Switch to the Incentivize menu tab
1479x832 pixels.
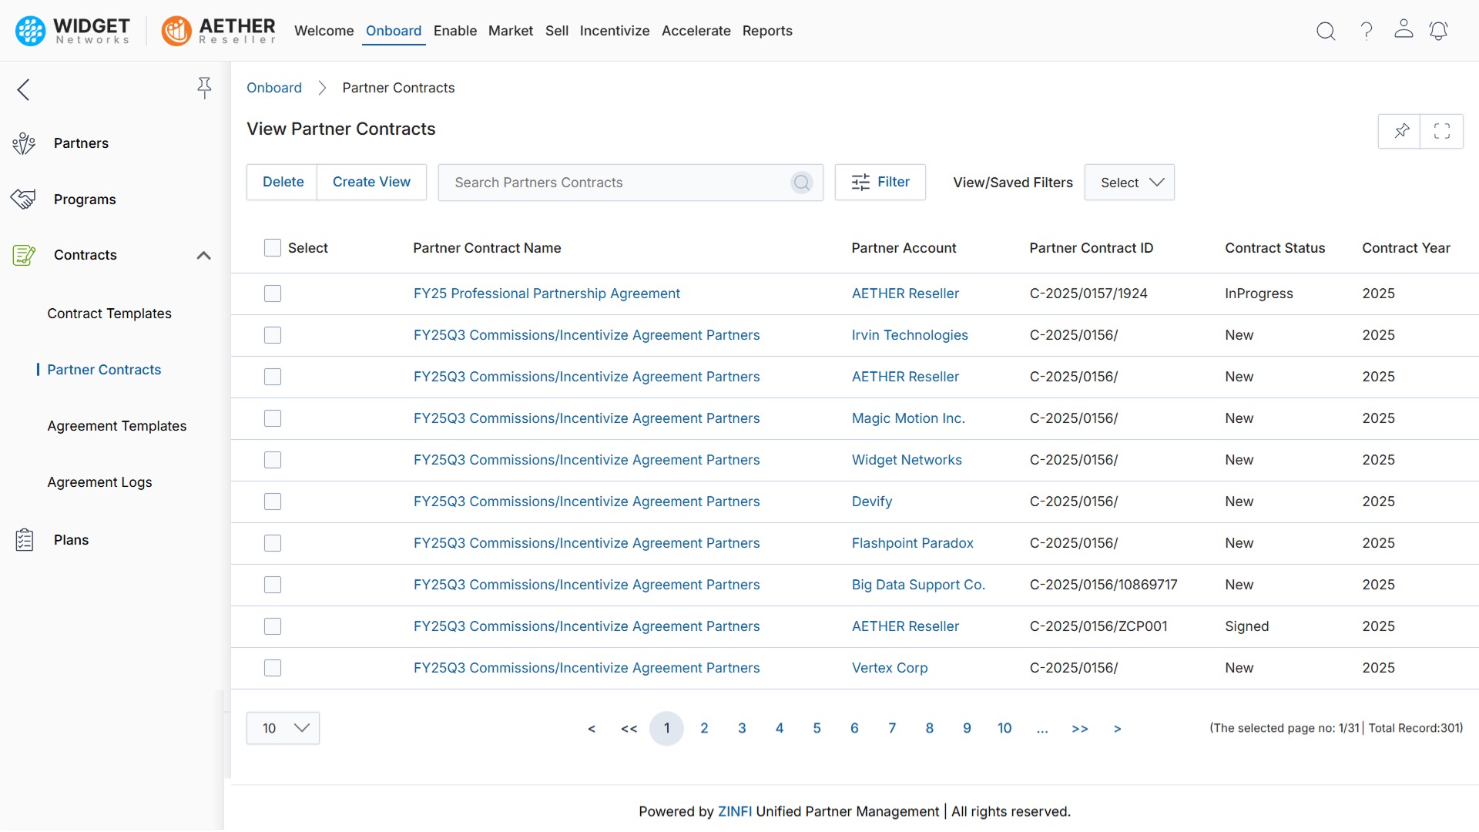click(x=614, y=31)
